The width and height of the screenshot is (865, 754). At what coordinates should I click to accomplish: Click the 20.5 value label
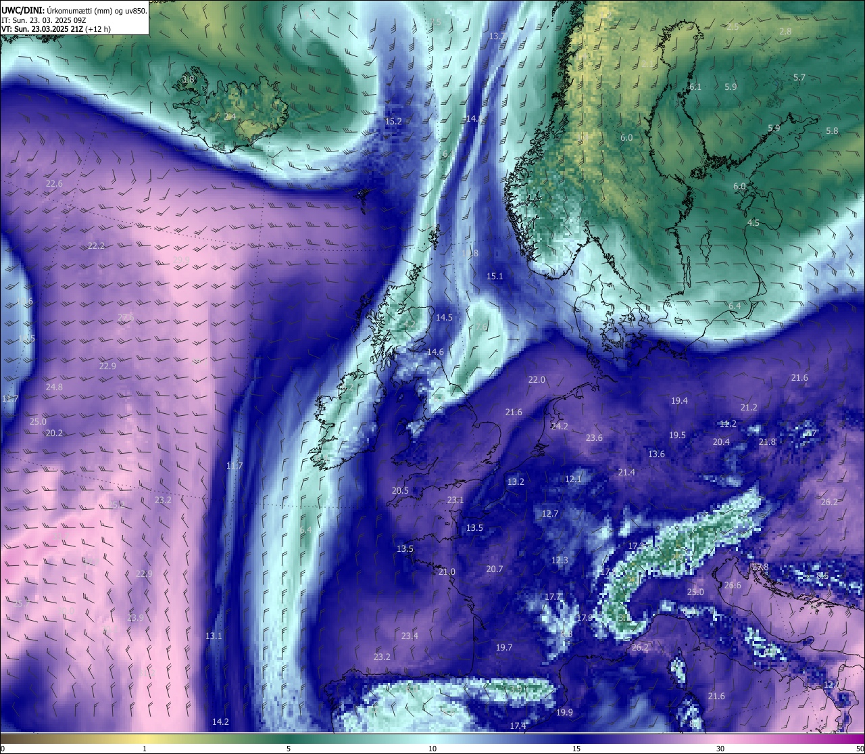[400, 490]
